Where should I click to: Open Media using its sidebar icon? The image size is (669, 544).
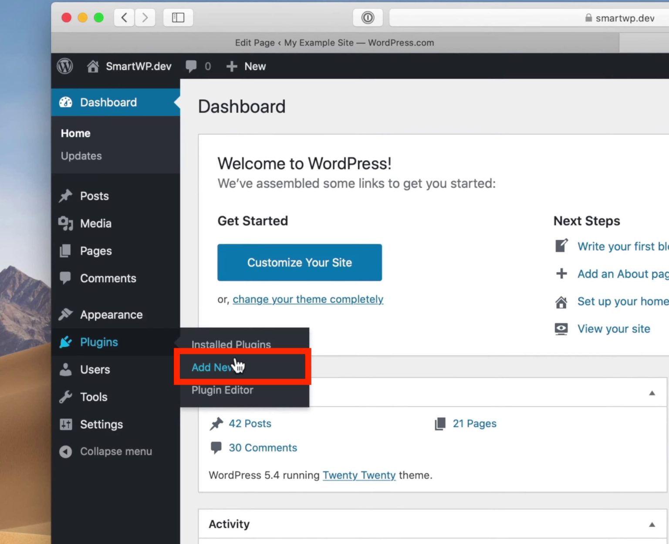[66, 223]
